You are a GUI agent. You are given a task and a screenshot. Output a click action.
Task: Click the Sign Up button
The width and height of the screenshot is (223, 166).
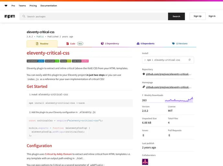(x=197, y=16)
